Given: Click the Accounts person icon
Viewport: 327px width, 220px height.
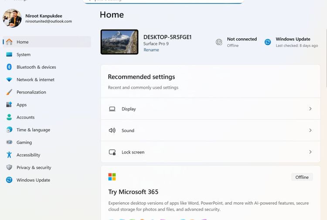Looking at the screenshot, I should [9, 117].
